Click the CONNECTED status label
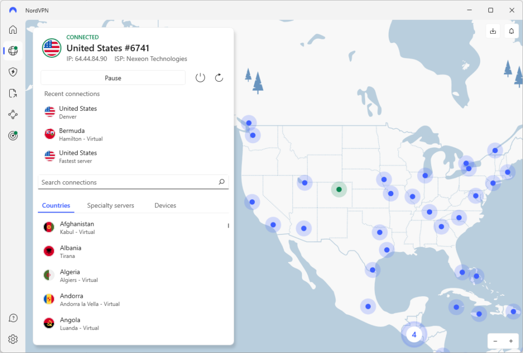 [82, 37]
